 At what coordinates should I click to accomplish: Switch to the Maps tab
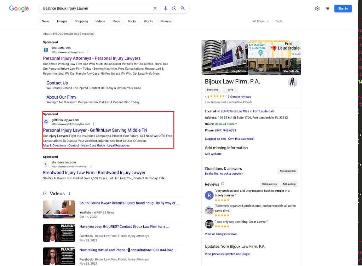coord(116,21)
